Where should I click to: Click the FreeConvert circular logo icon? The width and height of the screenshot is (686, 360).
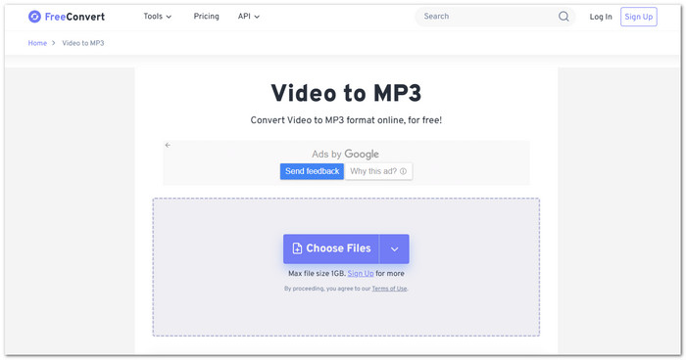34,17
